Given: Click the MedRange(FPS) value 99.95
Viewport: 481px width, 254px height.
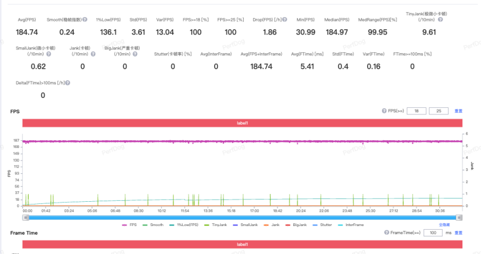Looking at the screenshot, I should tap(378, 32).
